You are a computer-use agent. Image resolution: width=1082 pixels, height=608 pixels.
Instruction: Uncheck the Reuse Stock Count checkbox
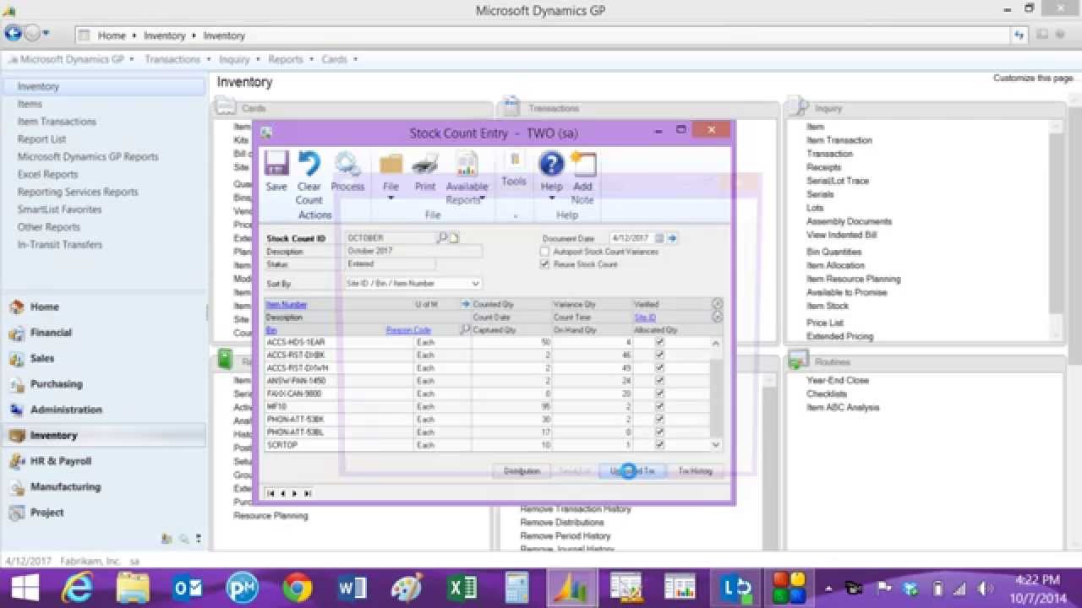click(545, 264)
